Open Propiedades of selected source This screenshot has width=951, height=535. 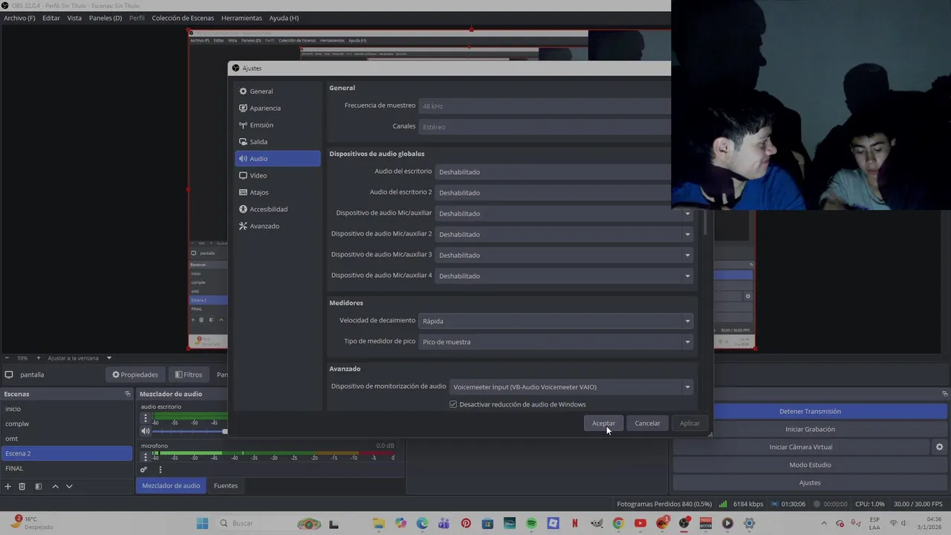135,375
